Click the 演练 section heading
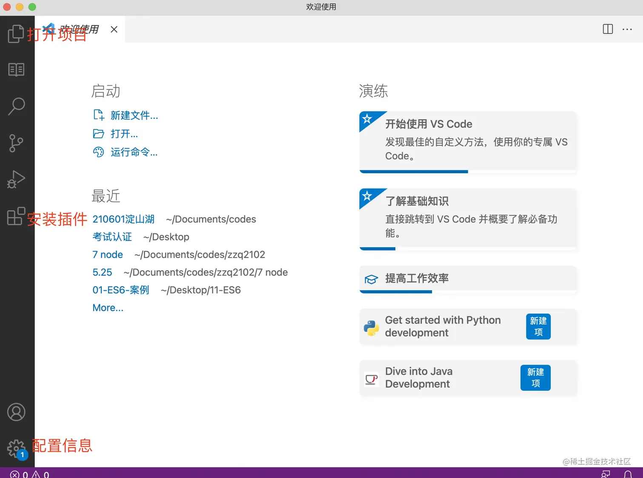This screenshot has height=478, width=643. (x=373, y=91)
